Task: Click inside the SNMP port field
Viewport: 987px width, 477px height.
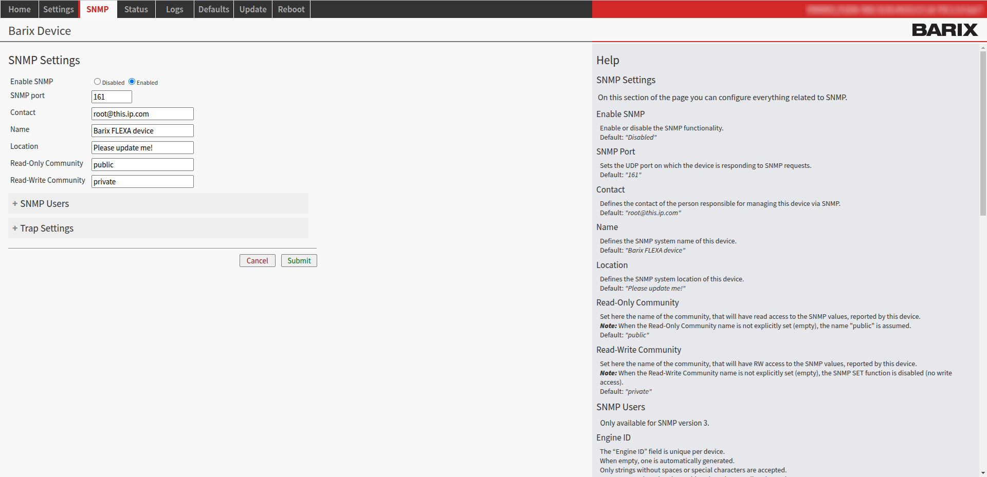Action: 112,97
